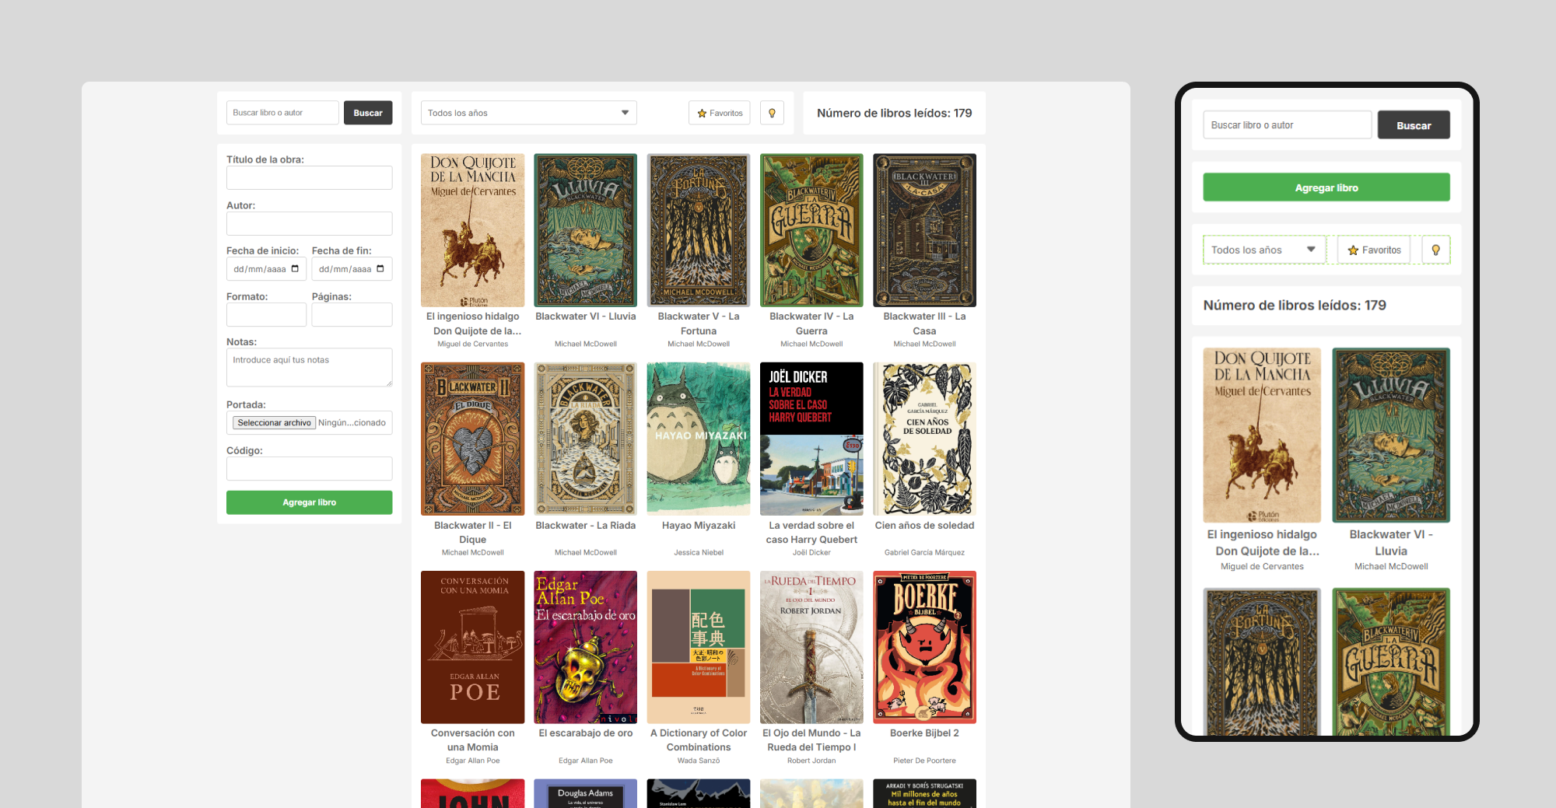The image size is (1556, 808).
Task: Open calendar picker for Fecha de fin
Action: tap(380, 269)
